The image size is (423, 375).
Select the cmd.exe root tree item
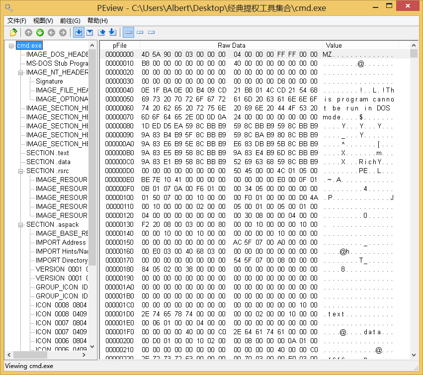click(29, 46)
